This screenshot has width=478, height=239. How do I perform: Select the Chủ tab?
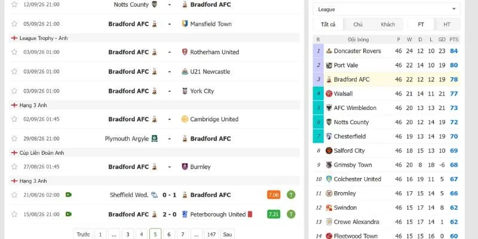pyautogui.click(x=358, y=24)
